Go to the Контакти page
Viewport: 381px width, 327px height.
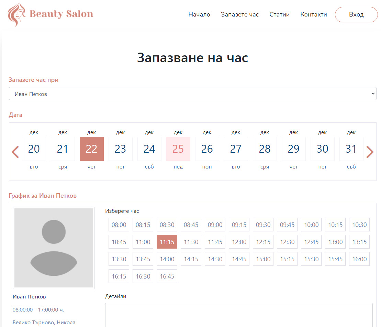(x=313, y=14)
